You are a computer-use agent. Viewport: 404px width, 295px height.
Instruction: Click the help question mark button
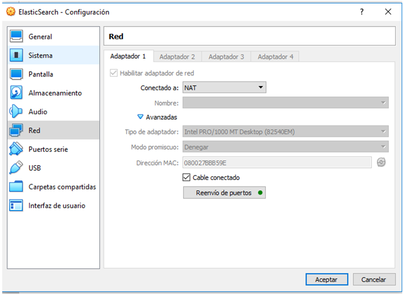pyautogui.click(x=362, y=11)
